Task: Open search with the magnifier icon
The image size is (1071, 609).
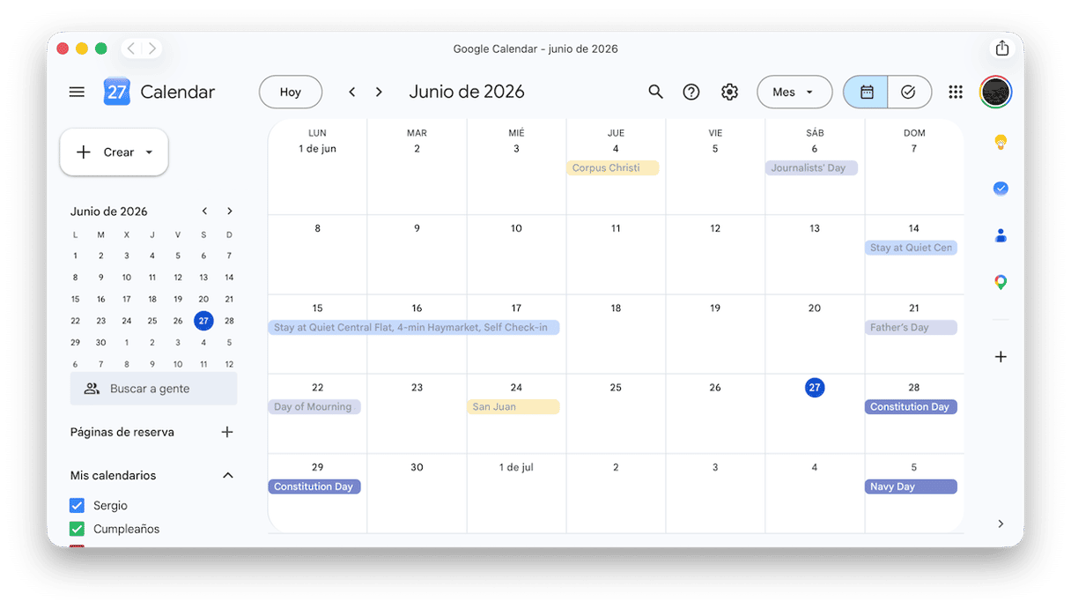Action: [655, 92]
